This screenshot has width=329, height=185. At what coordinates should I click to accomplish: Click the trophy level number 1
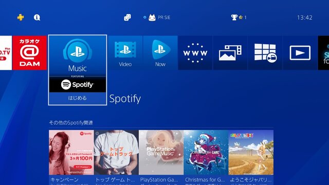245,17
